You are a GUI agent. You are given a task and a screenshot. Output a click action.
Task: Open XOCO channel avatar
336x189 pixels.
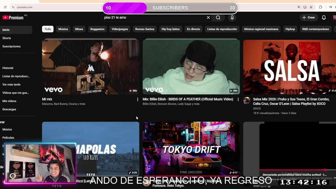point(247,101)
